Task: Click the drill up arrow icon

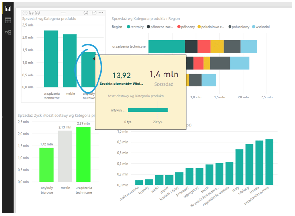Action: coord(24,13)
